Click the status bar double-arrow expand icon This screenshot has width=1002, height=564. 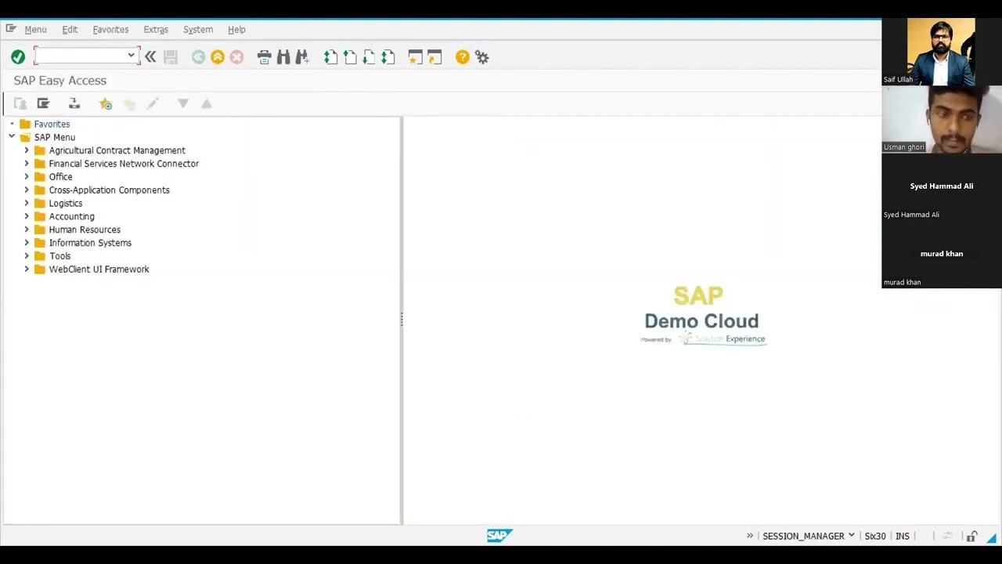750,536
